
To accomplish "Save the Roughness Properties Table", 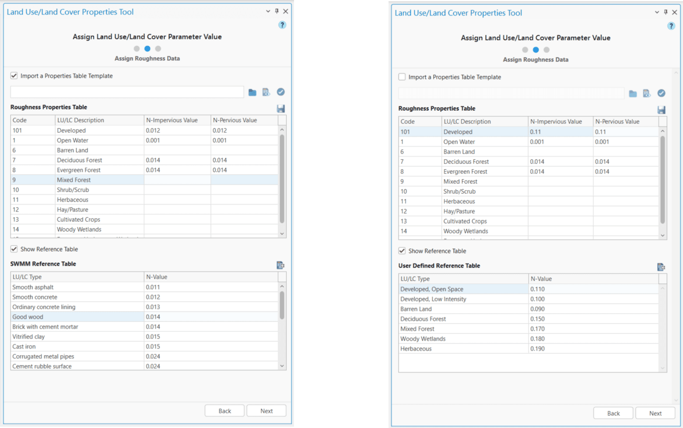I will pyautogui.click(x=281, y=108).
